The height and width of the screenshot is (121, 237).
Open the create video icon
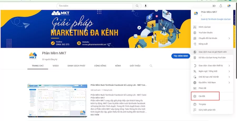214,6
